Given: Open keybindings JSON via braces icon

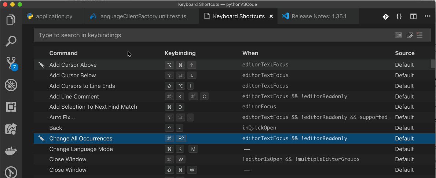Looking at the screenshot, I should (x=399, y=16).
